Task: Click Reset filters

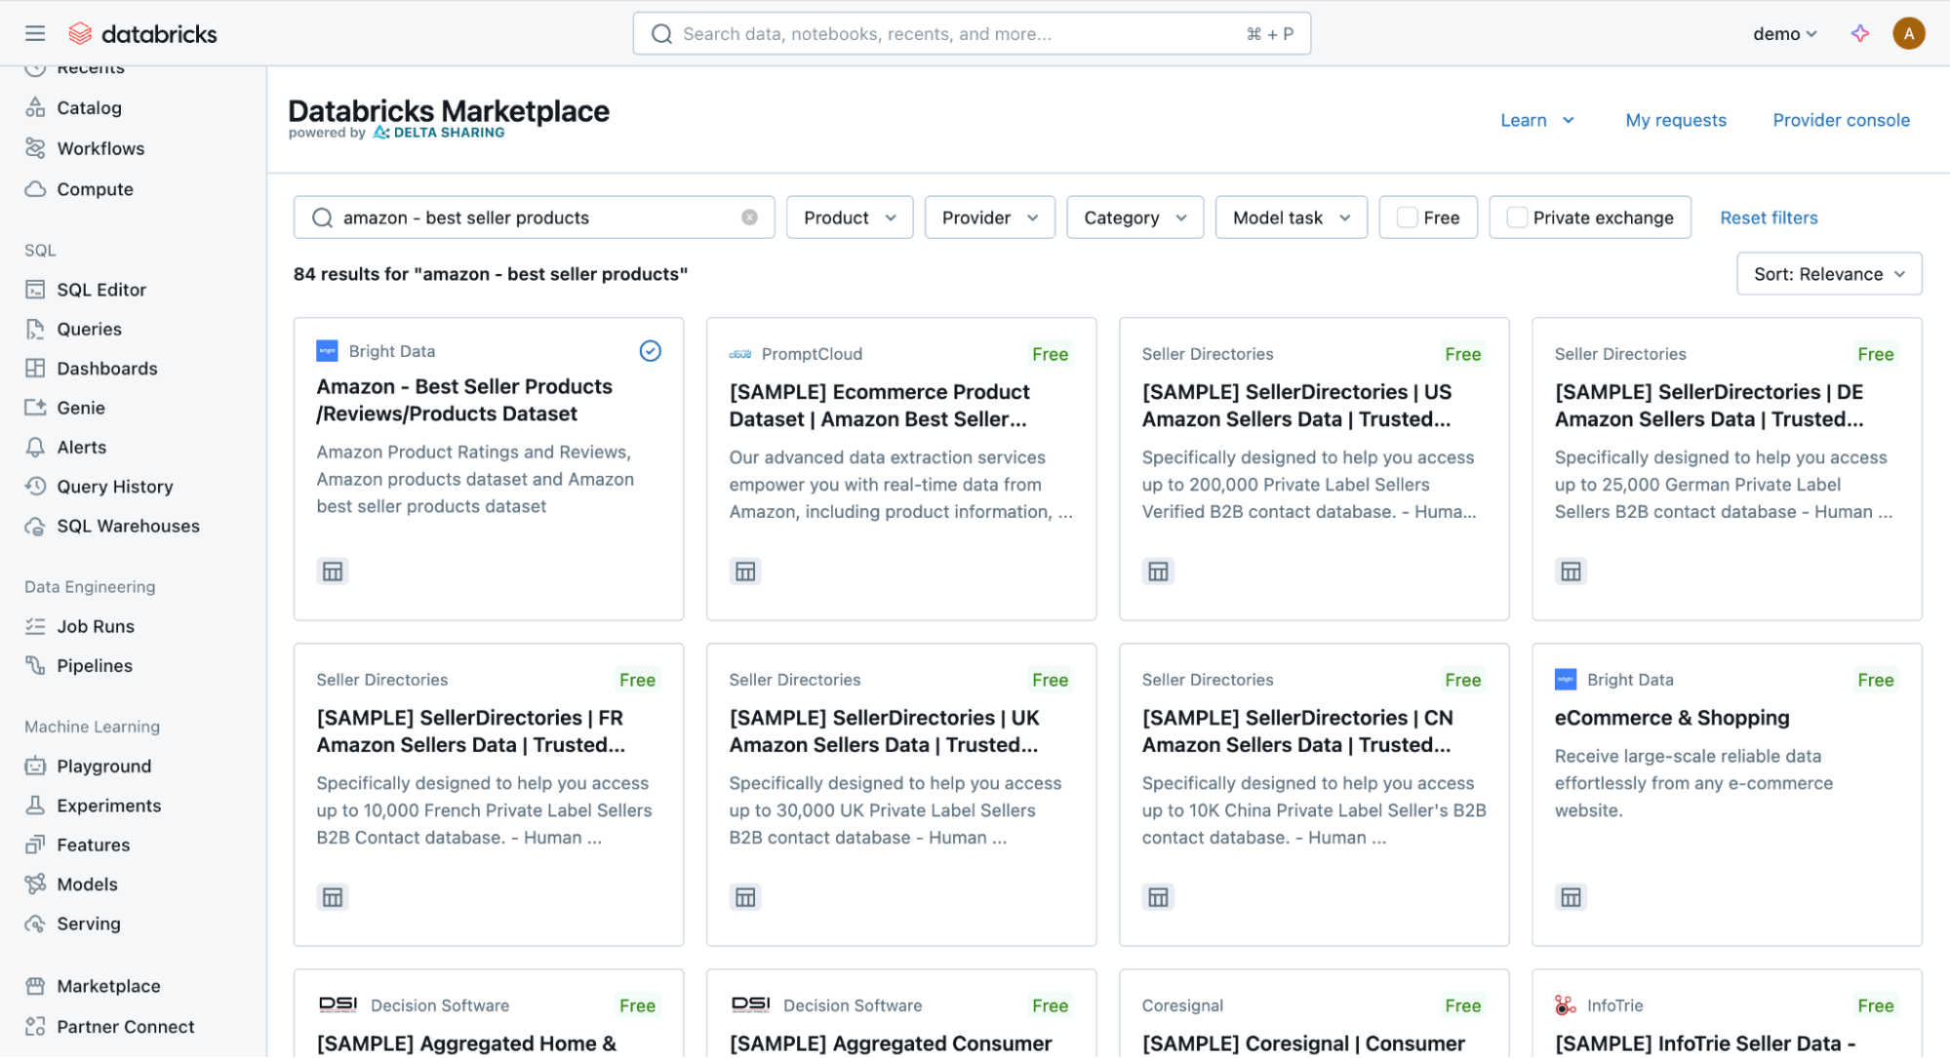Action: [1769, 217]
